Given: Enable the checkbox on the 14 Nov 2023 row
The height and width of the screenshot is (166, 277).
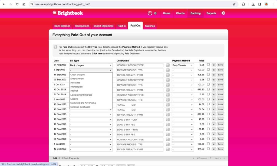Looking at the screenshot, I should coord(208,114).
